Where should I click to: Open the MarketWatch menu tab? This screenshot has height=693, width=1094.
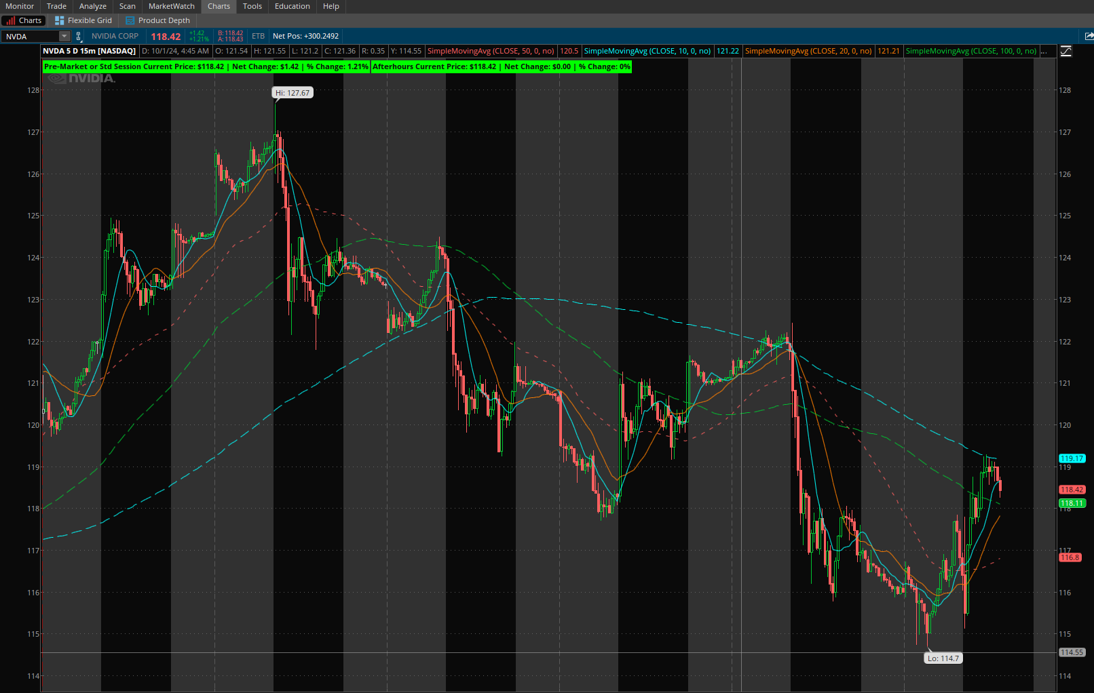point(172,6)
